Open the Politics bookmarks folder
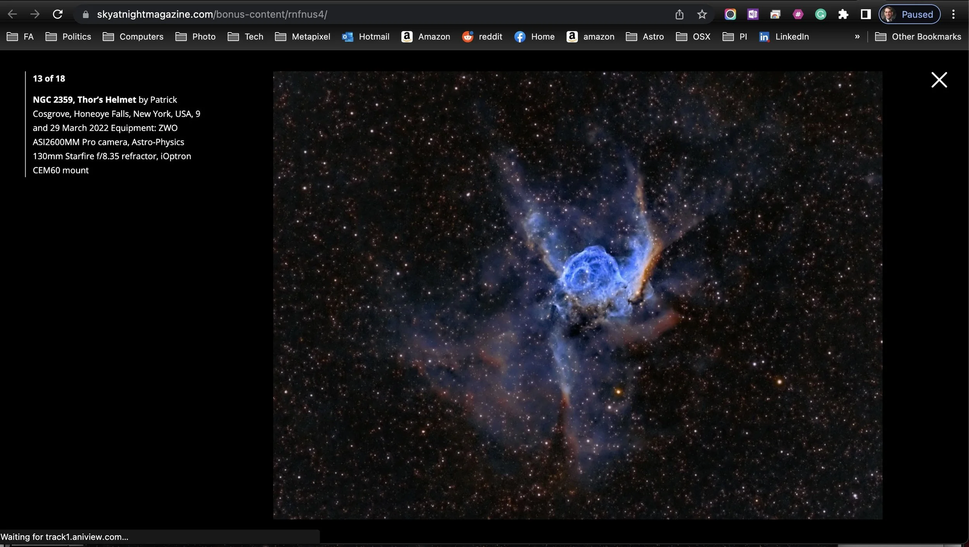Viewport: 969px width, 547px height. pyautogui.click(x=68, y=36)
